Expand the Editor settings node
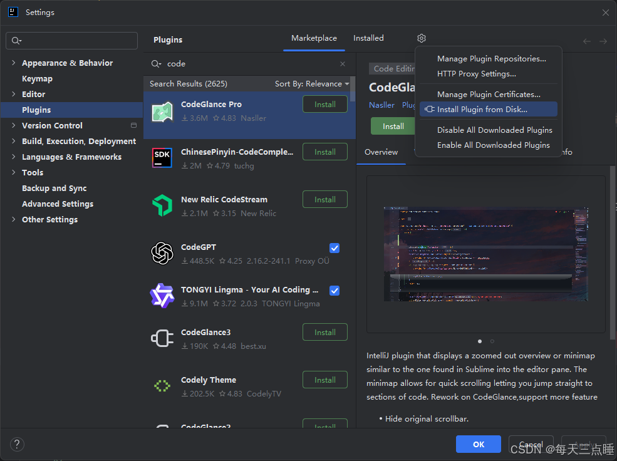The image size is (617, 461). [14, 94]
